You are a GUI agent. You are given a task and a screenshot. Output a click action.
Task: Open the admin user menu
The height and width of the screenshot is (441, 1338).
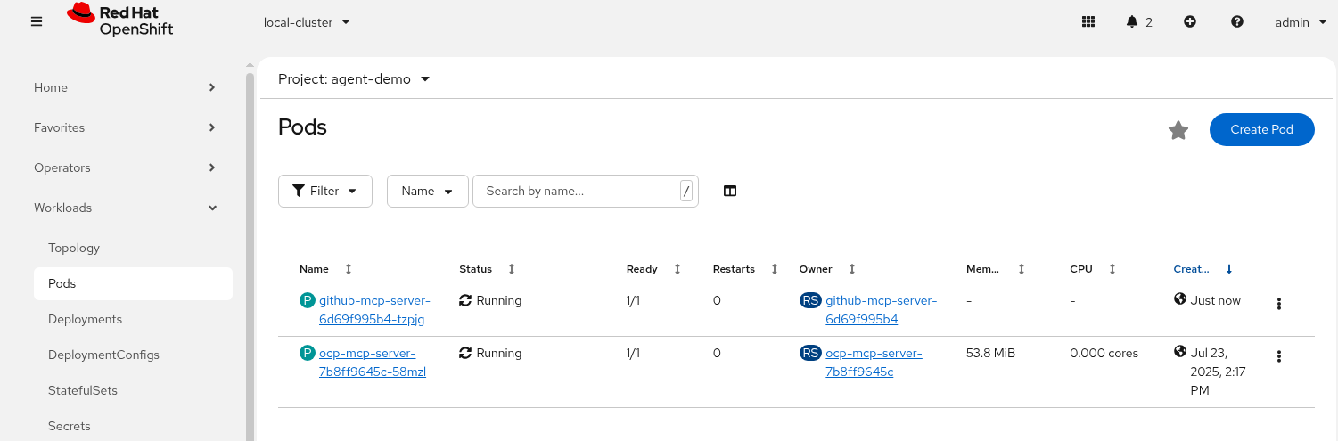point(1301,22)
